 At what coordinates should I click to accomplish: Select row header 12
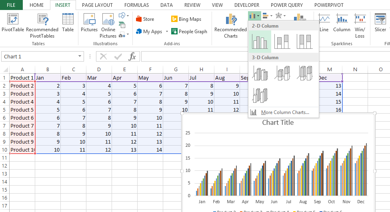pos(4,166)
